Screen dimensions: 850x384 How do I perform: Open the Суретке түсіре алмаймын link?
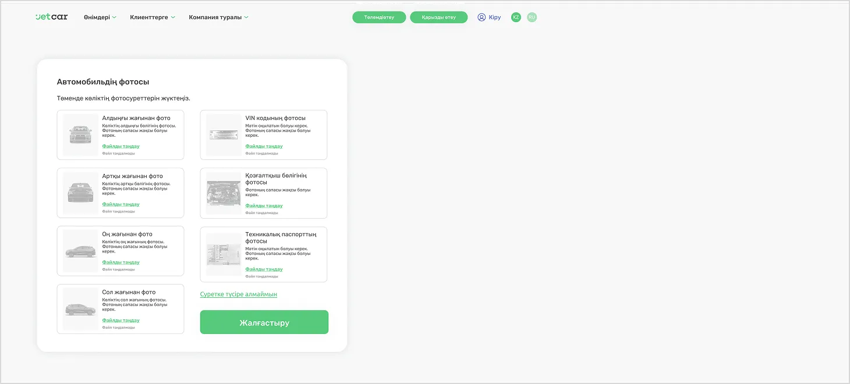(239, 294)
